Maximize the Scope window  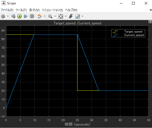[x=133, y=3]
